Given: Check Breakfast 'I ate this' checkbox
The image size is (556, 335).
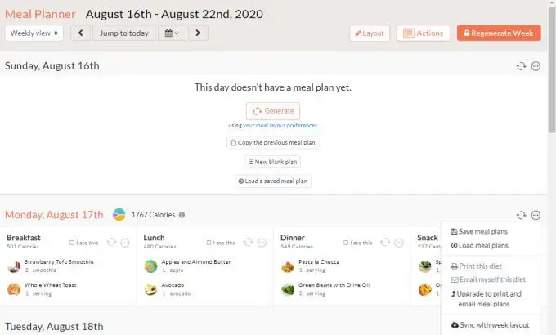Looking at the screenshot, I should pyautogui.click(x=72, y=243).
